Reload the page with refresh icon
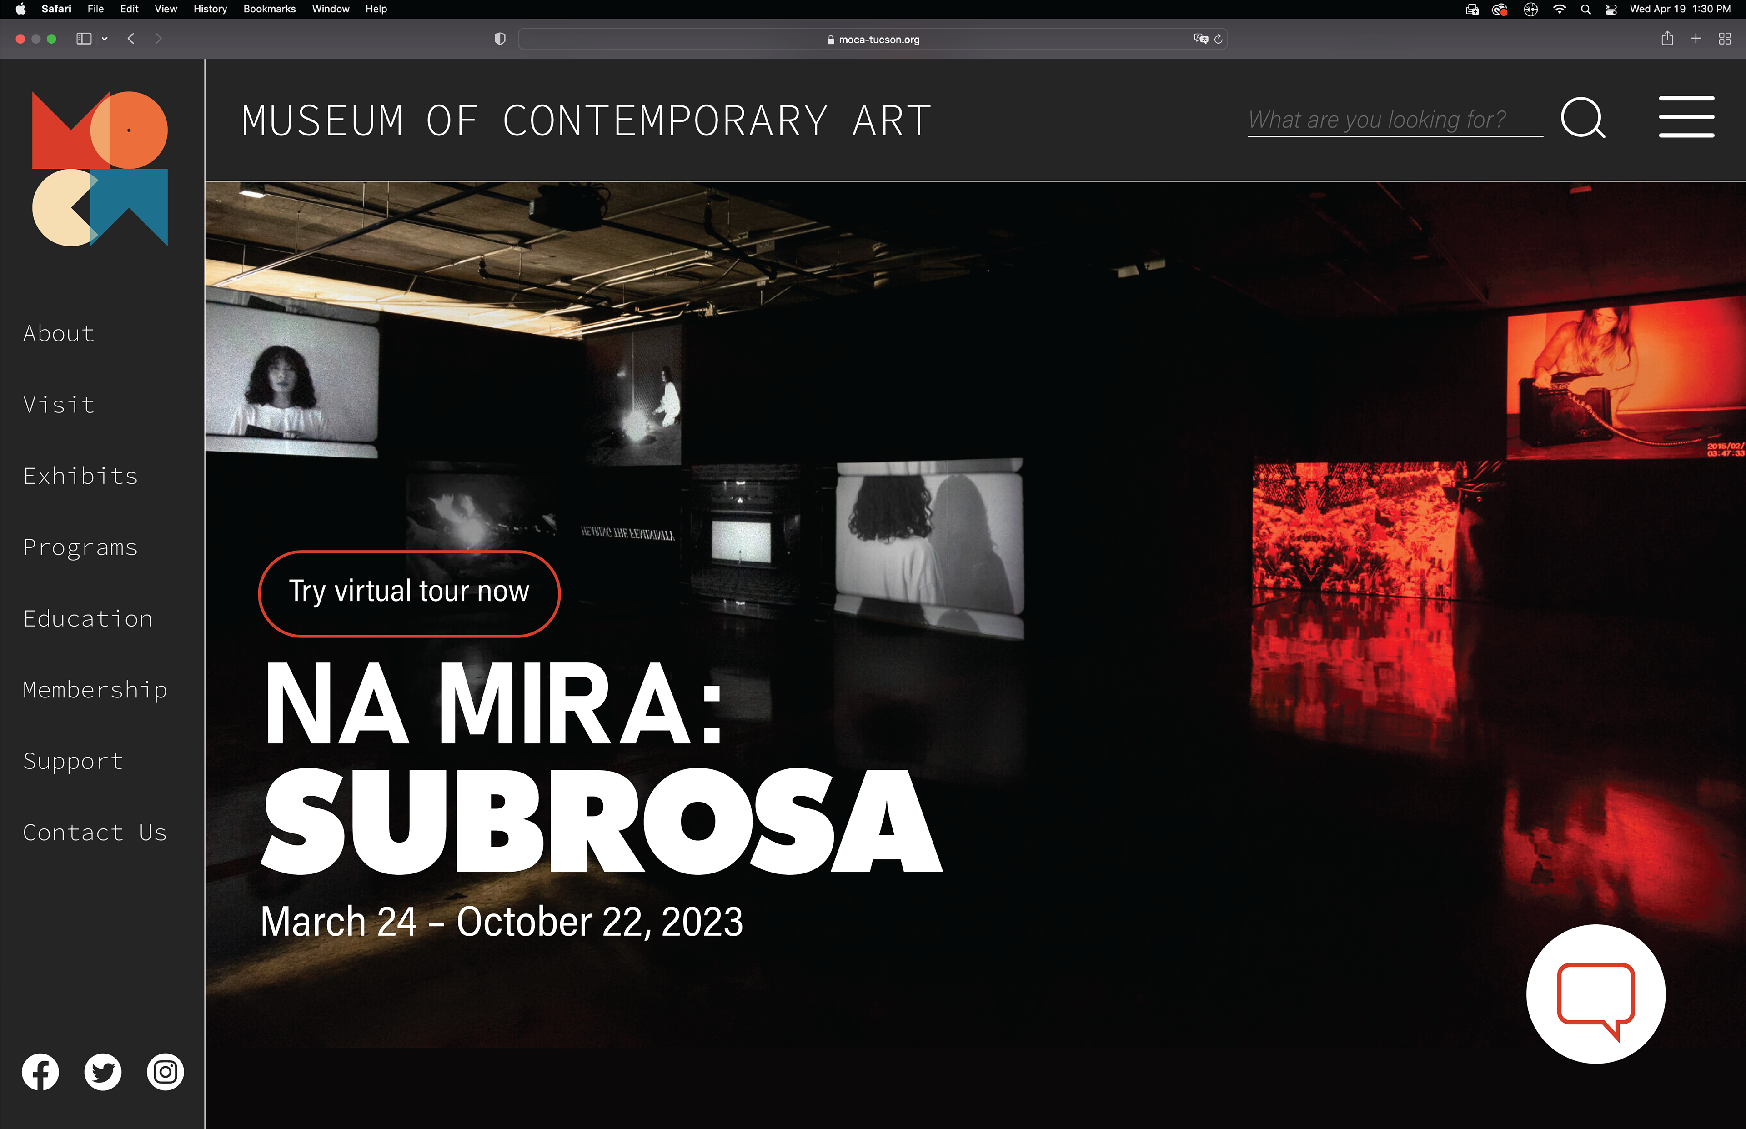 1218,40
